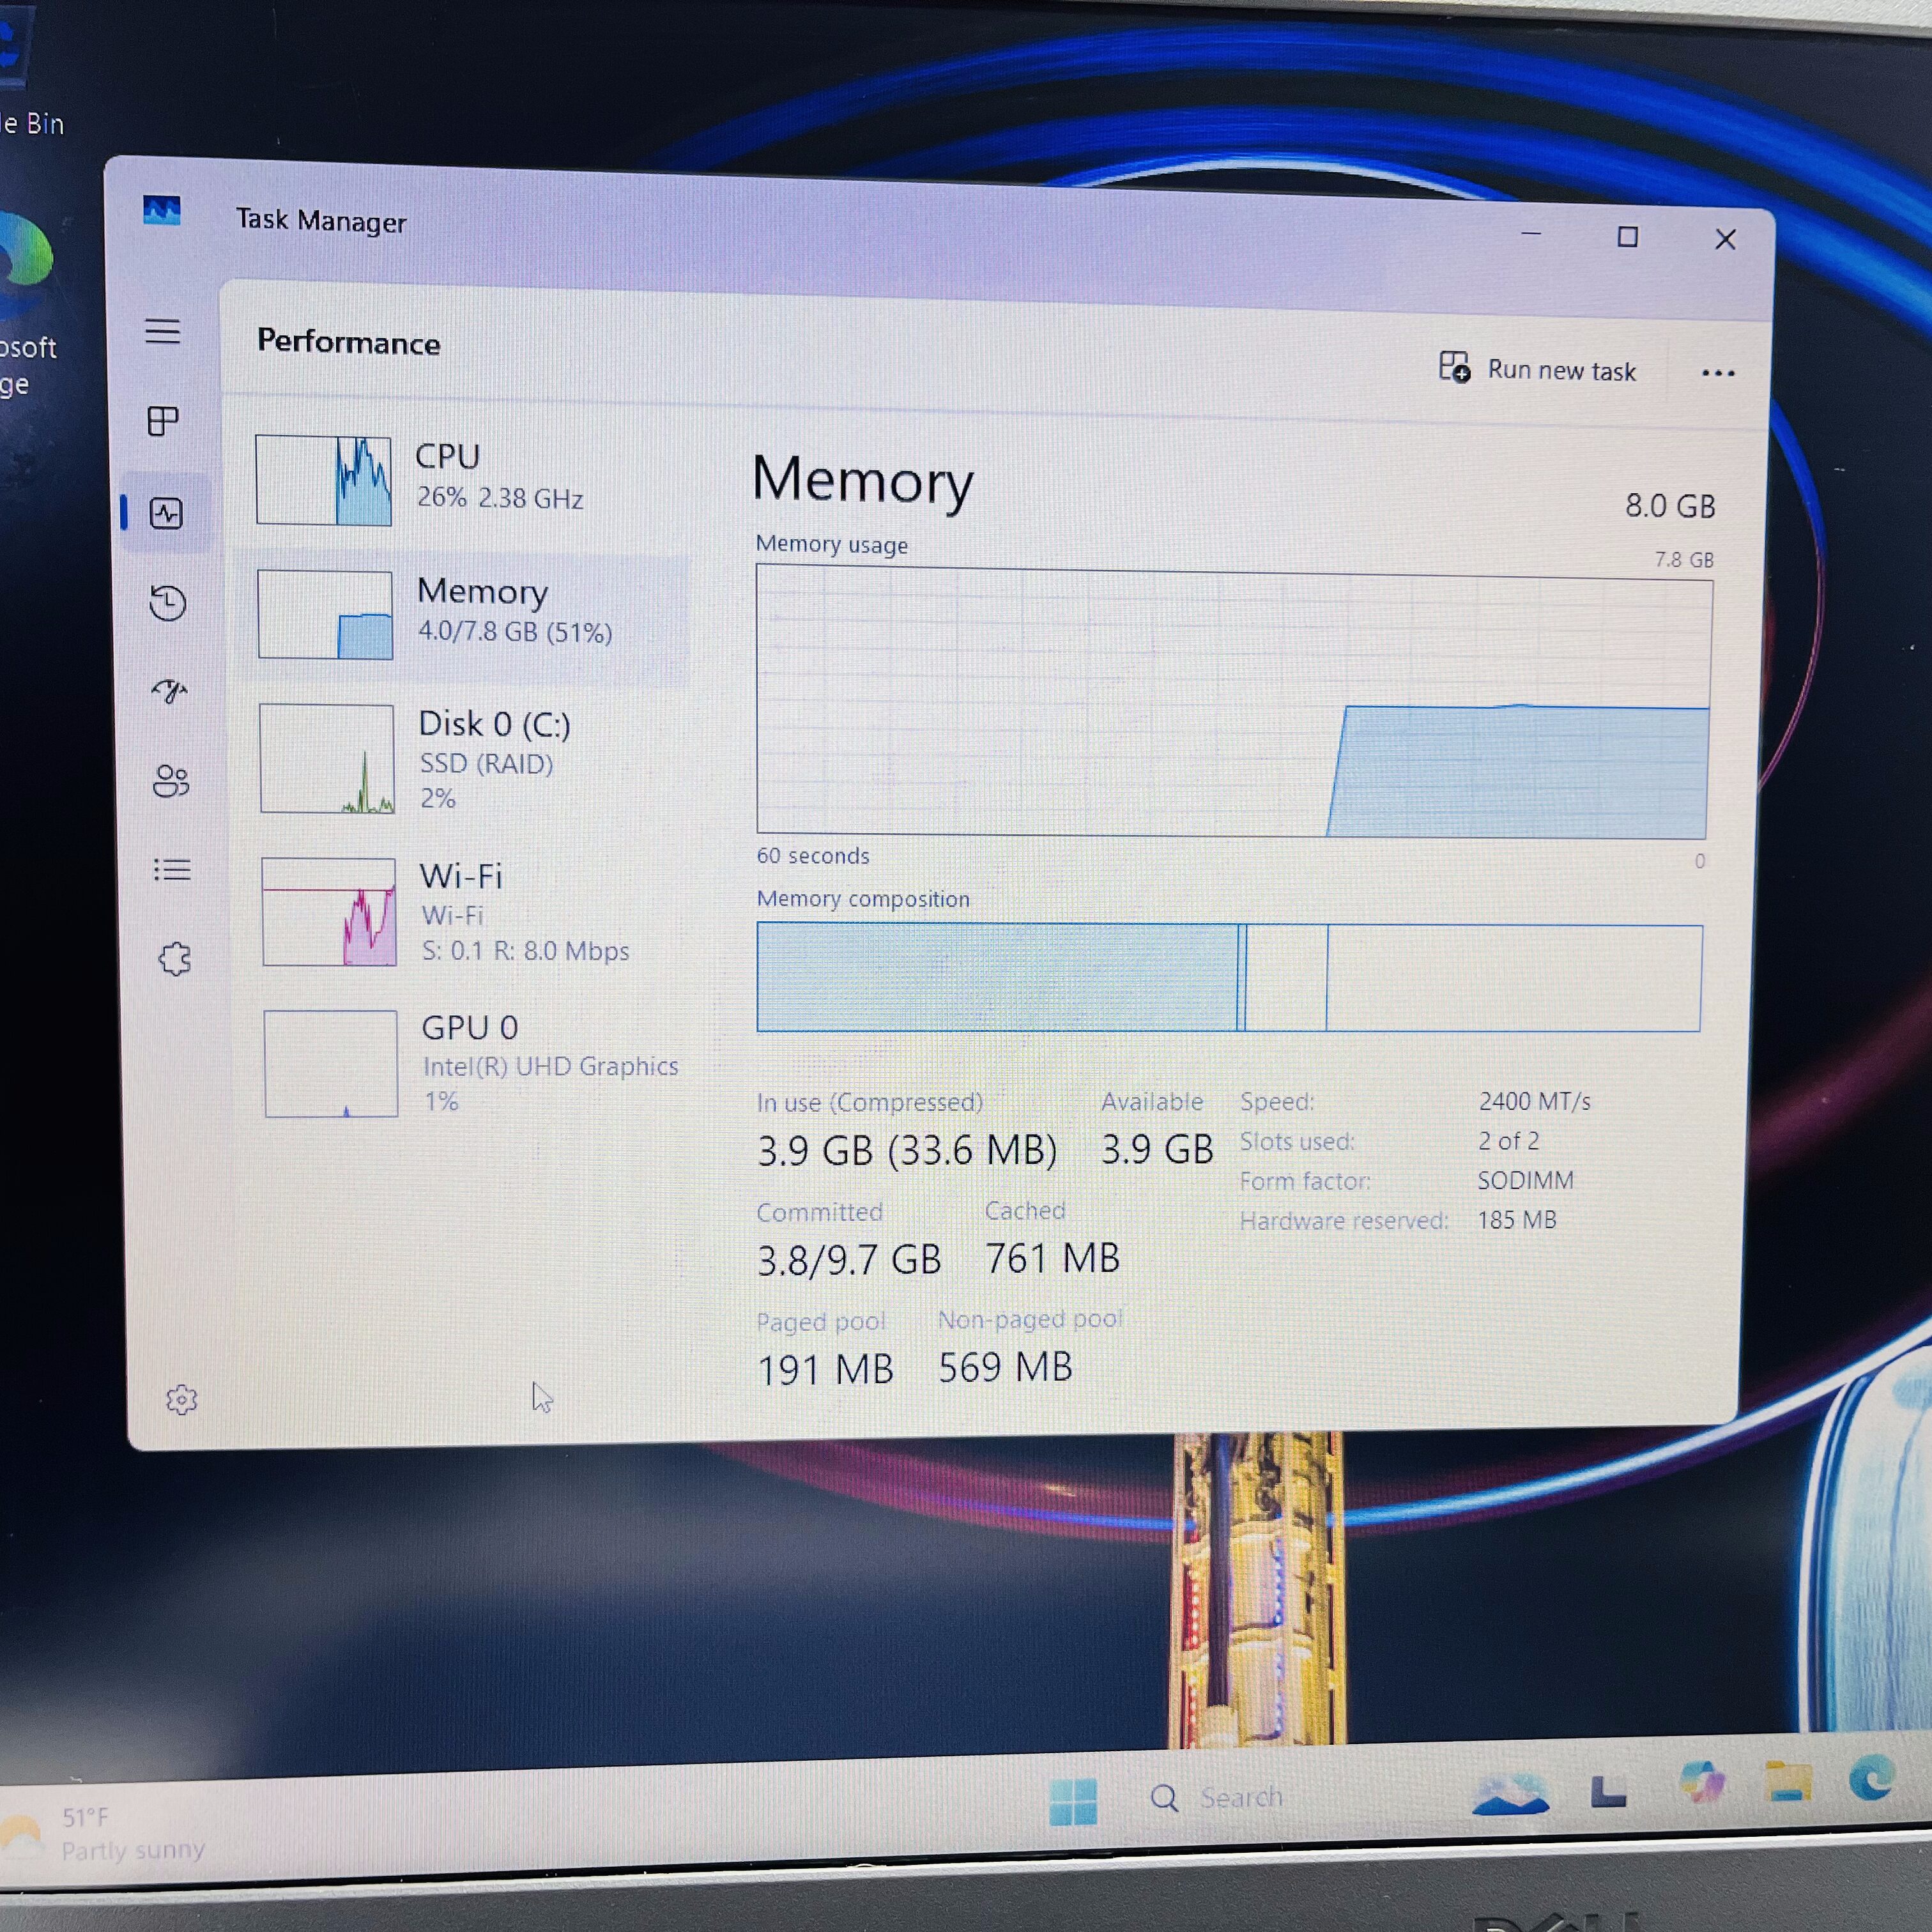The image size is (1932, 1932).
Task: Click the 'Available' 3.9 GB value
Action: pyautogui.click(x=1157, y=1150)
